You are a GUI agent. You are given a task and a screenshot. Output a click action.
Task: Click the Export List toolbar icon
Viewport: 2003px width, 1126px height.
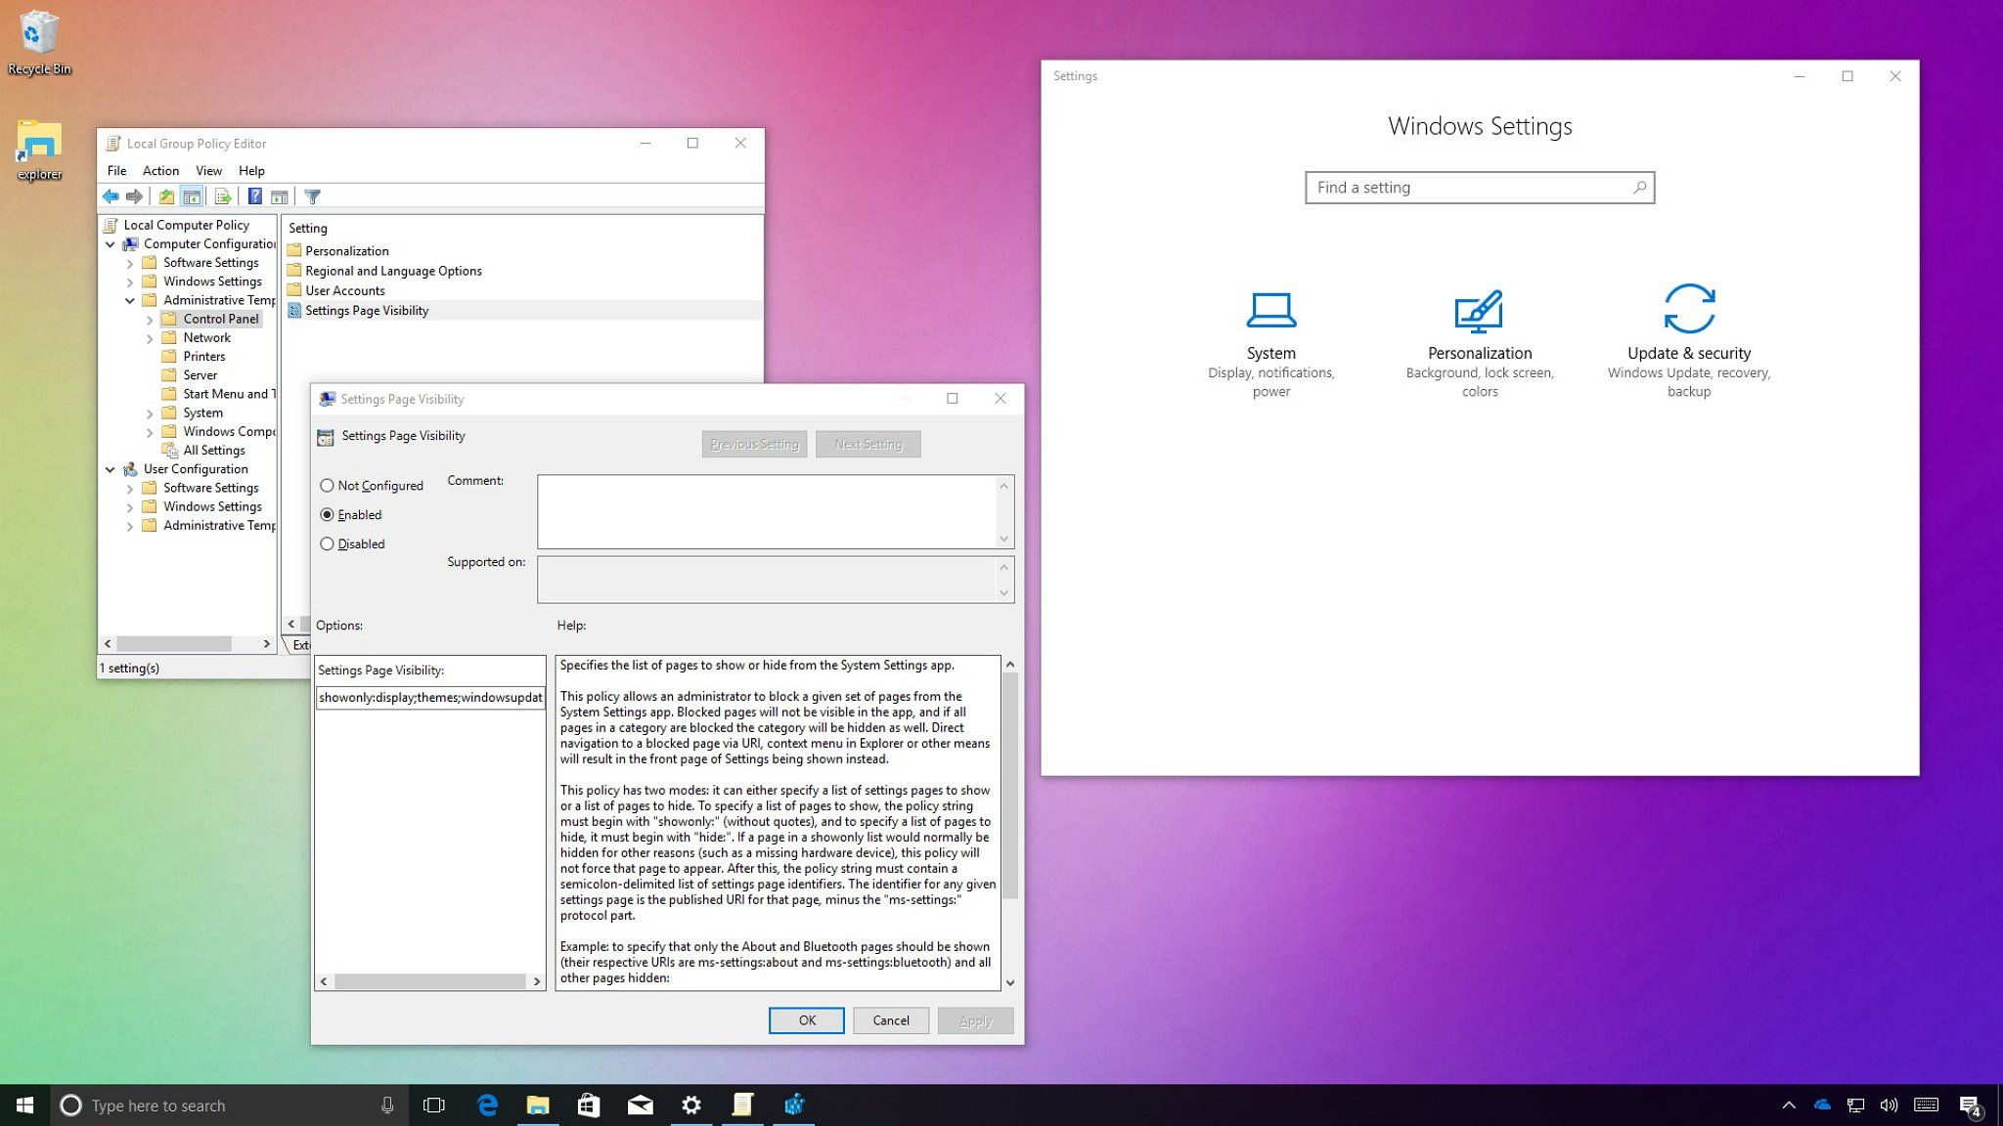[222, 196]
